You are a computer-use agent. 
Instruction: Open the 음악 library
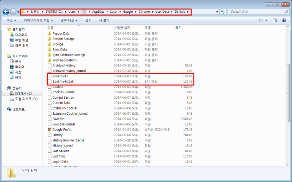[x=18, y=77]
